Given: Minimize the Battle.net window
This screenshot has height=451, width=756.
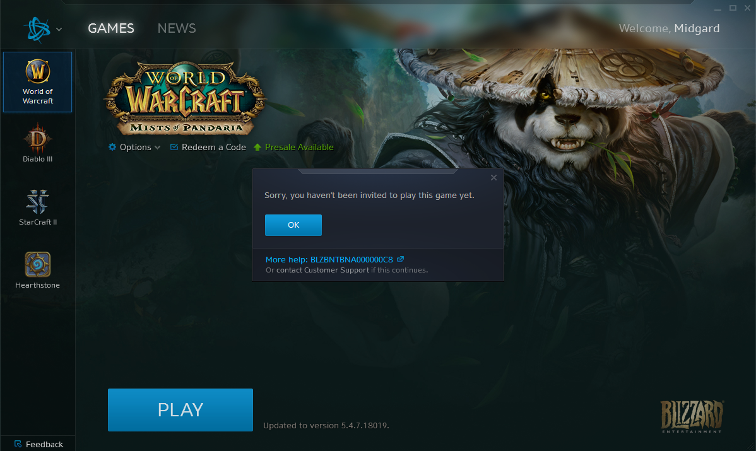Looking at the screenshot, I should (x=718, y=8).
